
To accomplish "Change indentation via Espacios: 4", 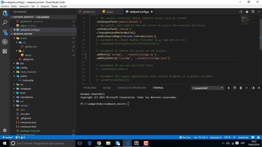I will 216,137.
